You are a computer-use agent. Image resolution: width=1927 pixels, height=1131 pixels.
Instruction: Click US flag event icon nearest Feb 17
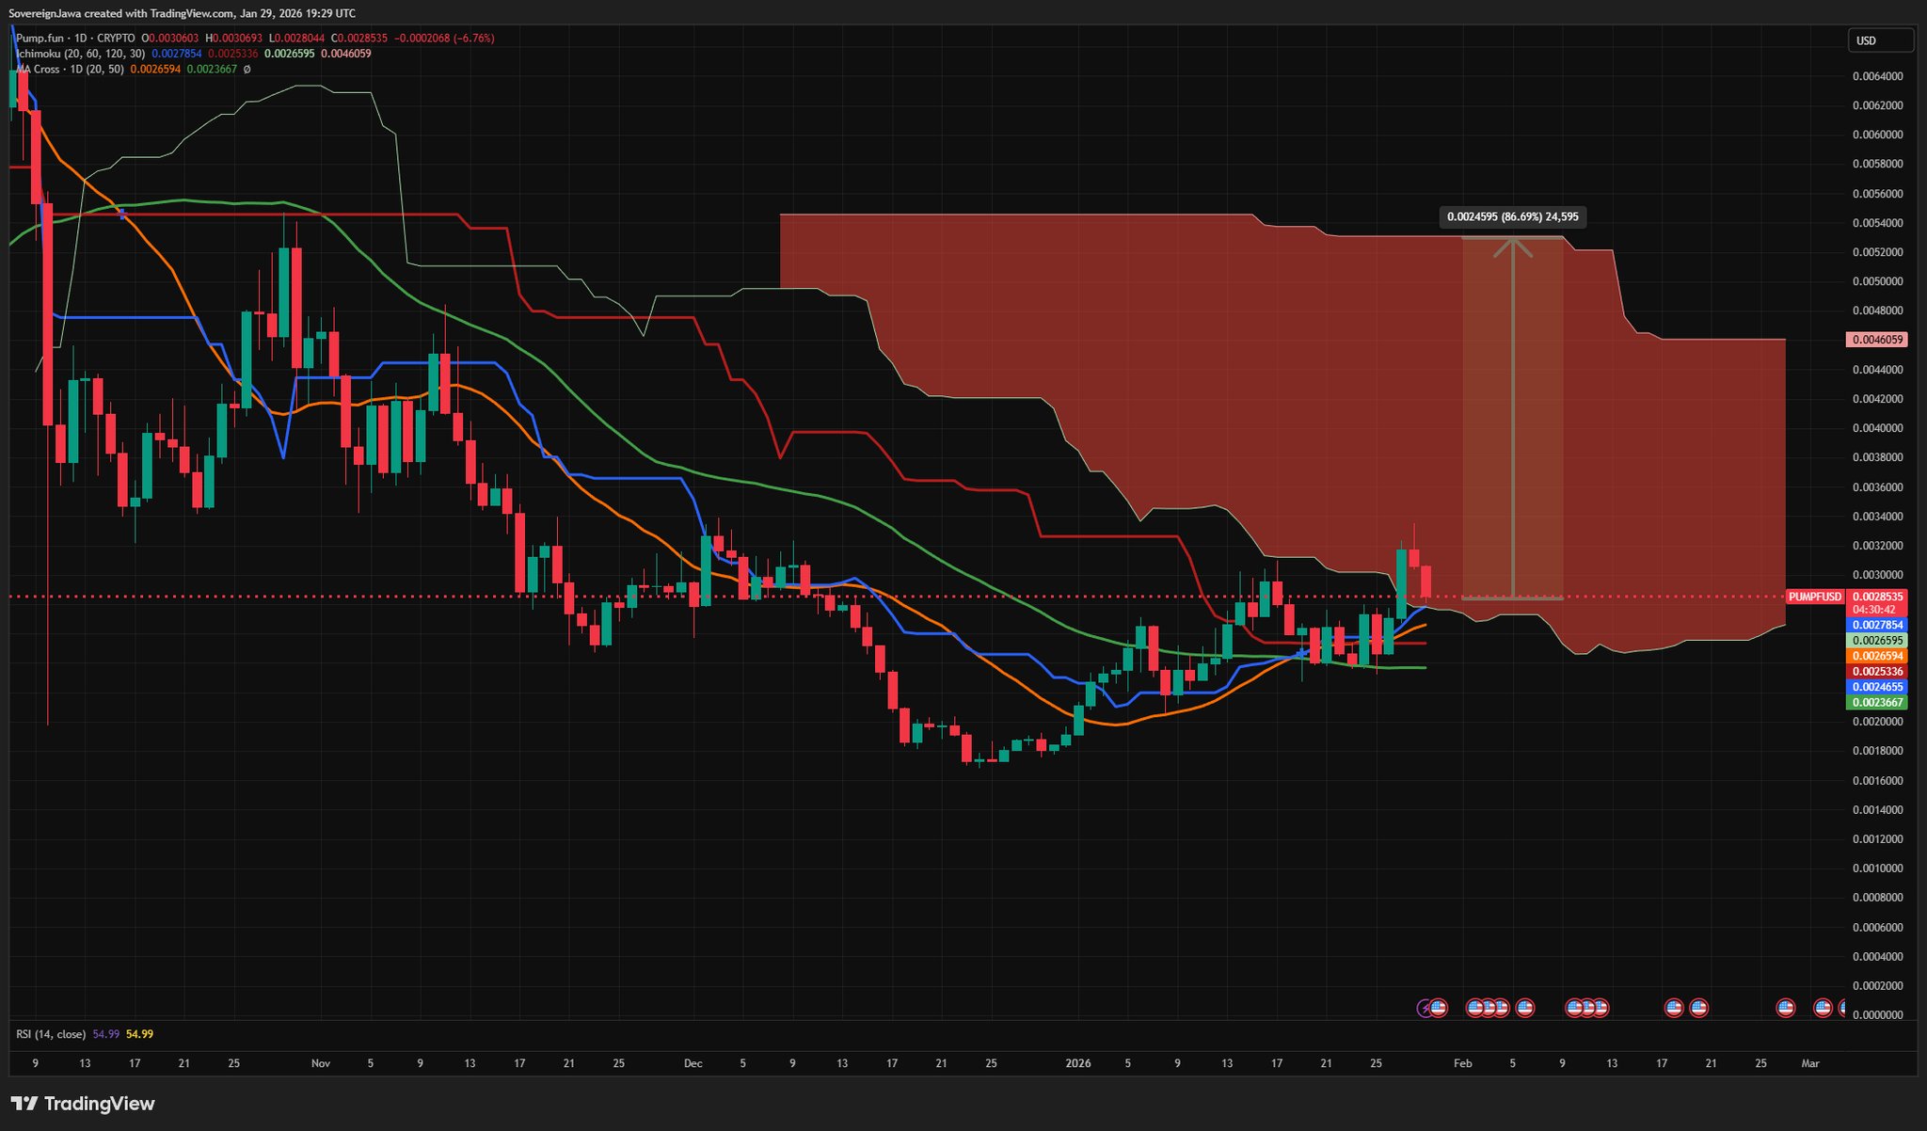point(1673,1008)
